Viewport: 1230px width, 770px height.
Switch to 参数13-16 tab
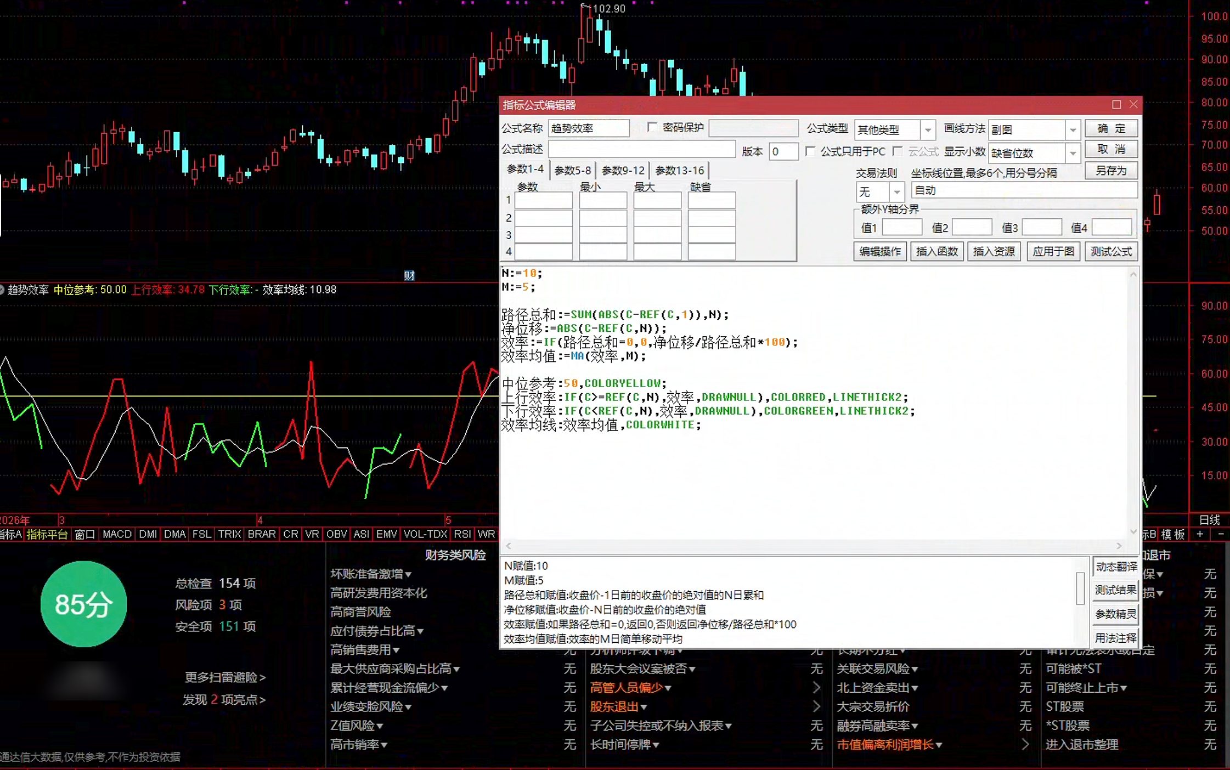click(x=680, y=171)
